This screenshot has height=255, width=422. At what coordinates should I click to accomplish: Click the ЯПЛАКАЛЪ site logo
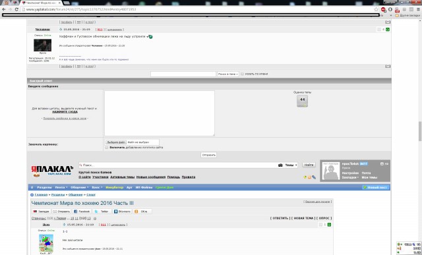coord(52,171)
